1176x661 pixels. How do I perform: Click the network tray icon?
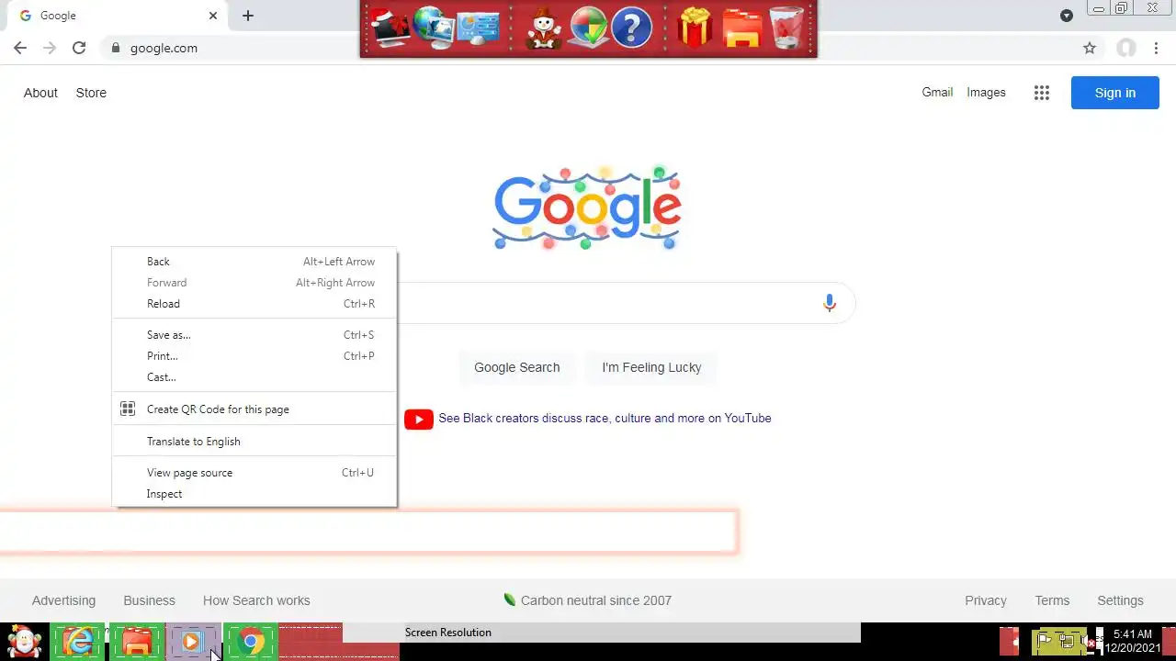[x=1069, y=641]
